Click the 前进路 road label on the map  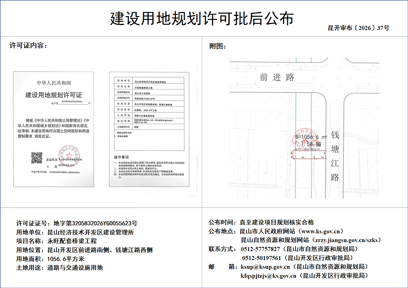click(277, 77)
